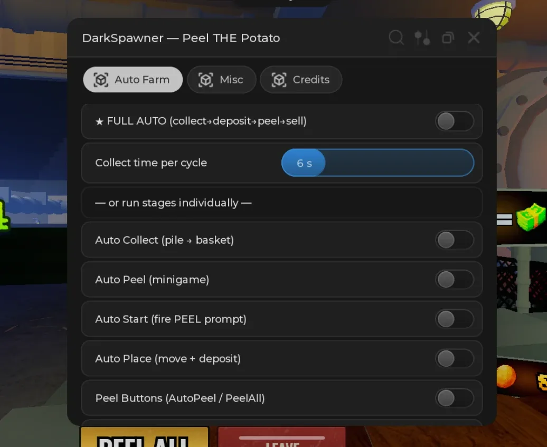This screenshot has width=547, height=447.
Task: Click the 6 s slider value
Action: [x=304, y=163]
